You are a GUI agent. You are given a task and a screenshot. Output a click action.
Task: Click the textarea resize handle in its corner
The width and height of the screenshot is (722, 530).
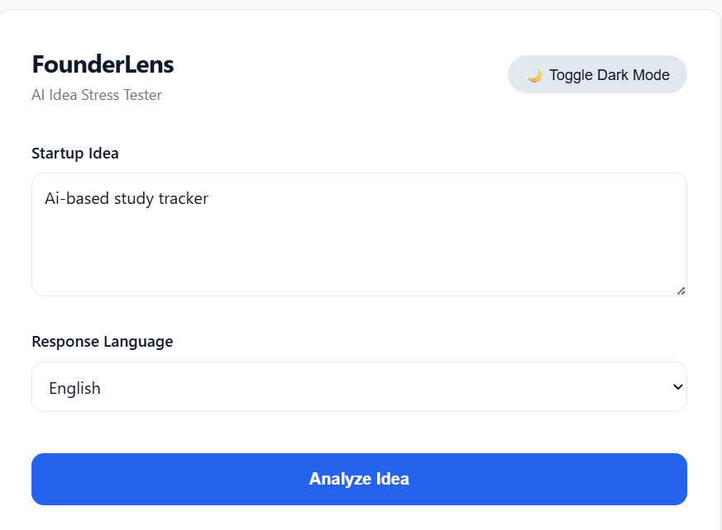click(x=681, y=290)
